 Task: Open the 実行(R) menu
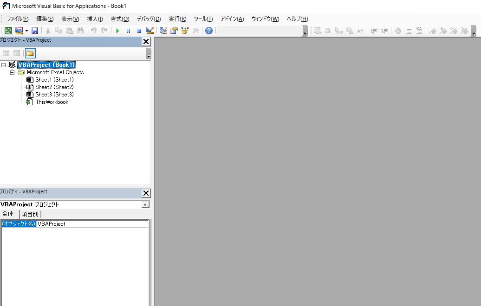pyautogui.click(x=177, y=19)
